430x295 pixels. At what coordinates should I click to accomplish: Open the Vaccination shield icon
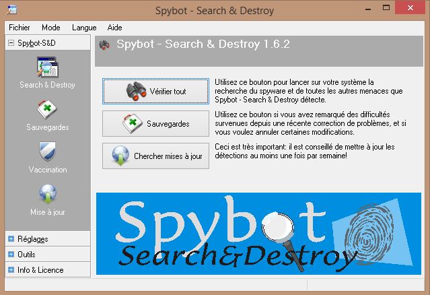coord(48,152)
